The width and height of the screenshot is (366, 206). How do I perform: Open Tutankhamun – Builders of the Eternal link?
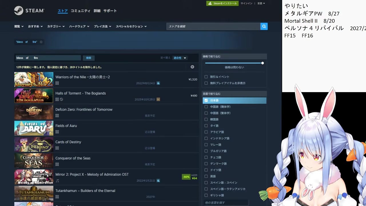pyautogui.click(x=85, y=191)
